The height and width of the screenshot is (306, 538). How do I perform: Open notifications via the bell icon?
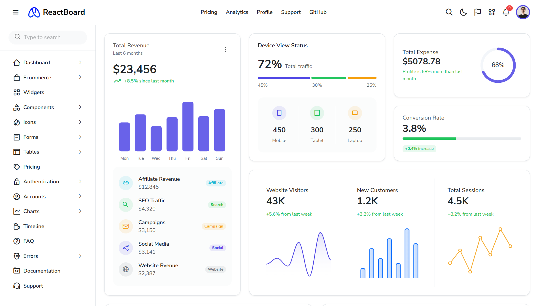506,12
